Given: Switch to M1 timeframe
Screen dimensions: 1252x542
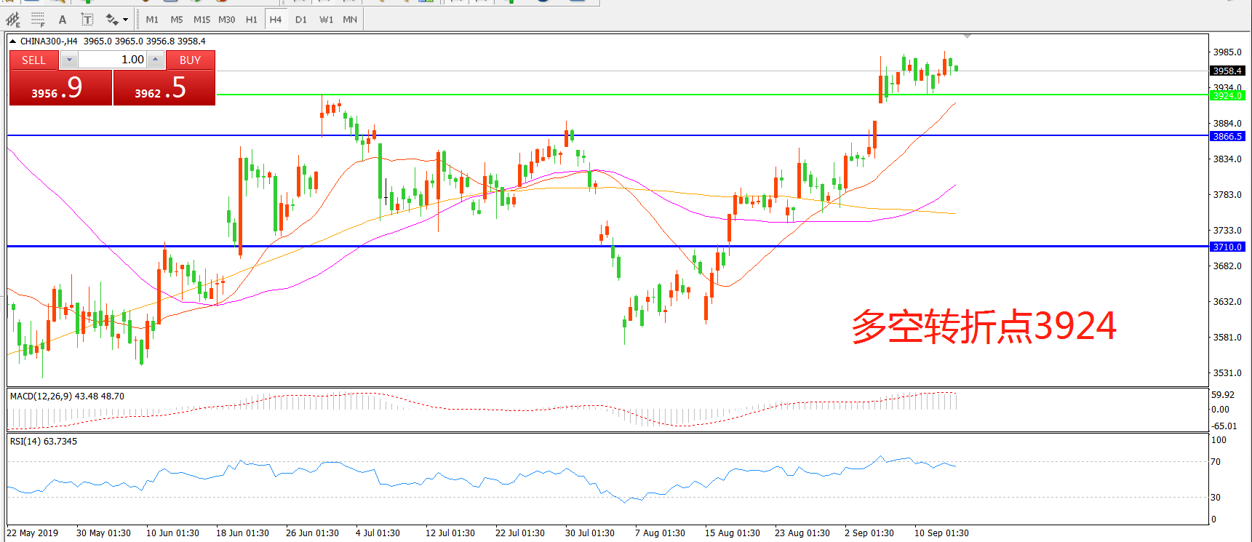Looking at the screenshot, I should tap(152, 20).
